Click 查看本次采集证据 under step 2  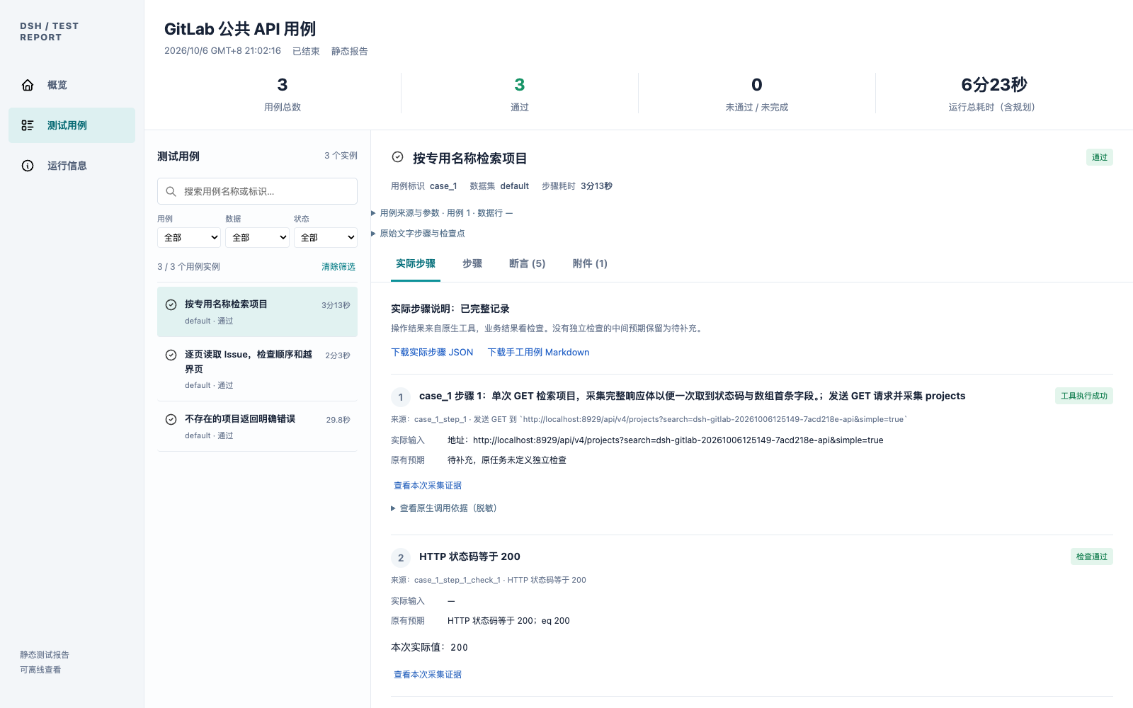tap(428, 674)
